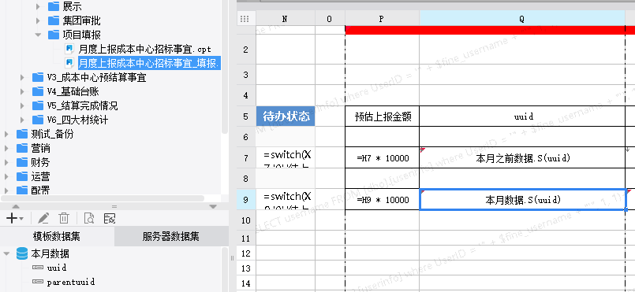Click the V3_成本中心预结算事宜 folder icon
Image resolution: width=635 pixels, height=292 pixels.
click(x=38, y=77)
